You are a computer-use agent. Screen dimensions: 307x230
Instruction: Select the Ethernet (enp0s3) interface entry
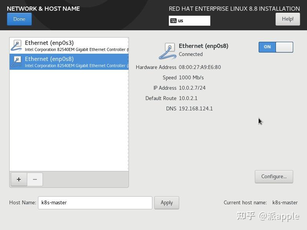(x=69, y=45)
